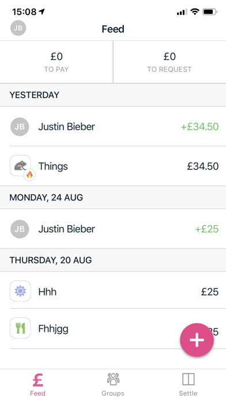Switch to the Groups tab

pos(113,384)
